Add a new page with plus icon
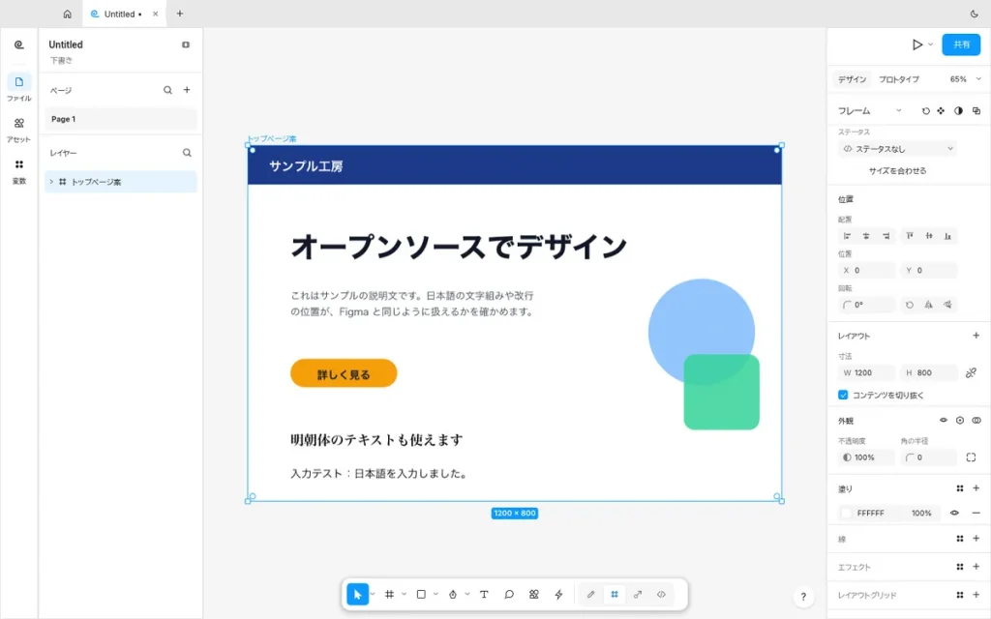Screen dimensions: 991x619 (x=187, y=90)
